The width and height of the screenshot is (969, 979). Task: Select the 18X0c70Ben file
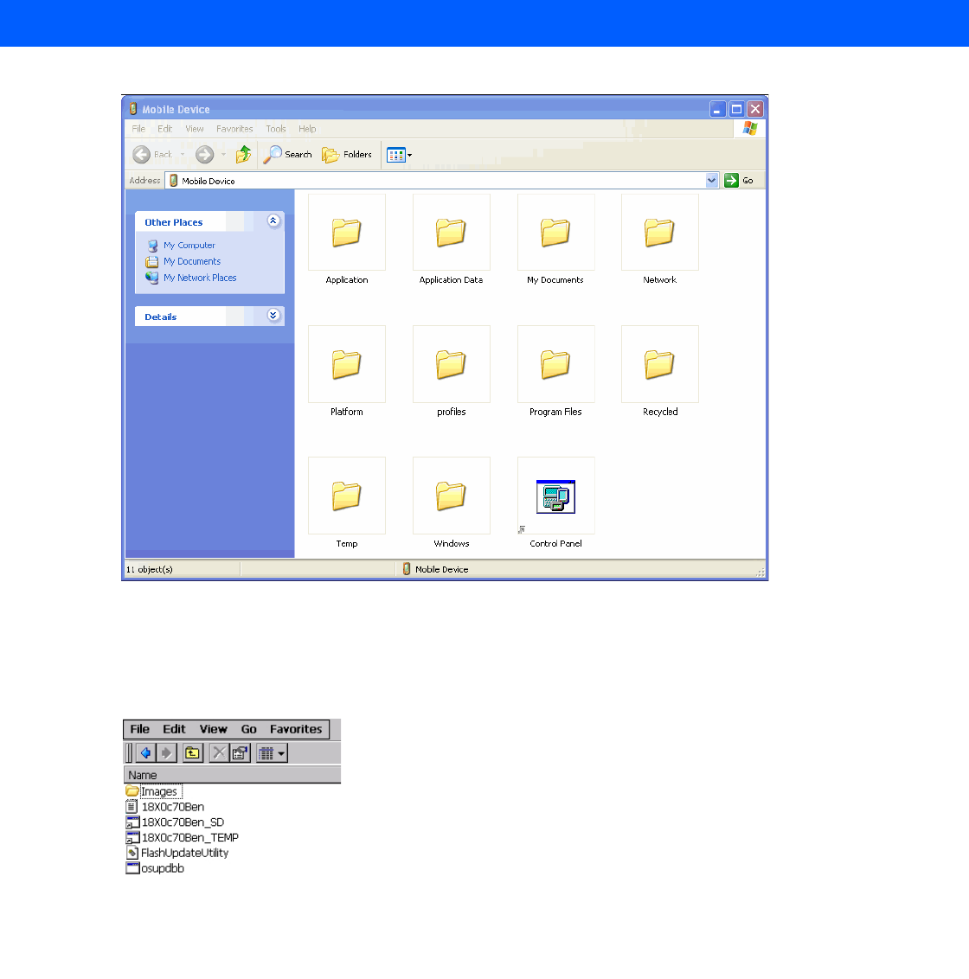[165, 807]
